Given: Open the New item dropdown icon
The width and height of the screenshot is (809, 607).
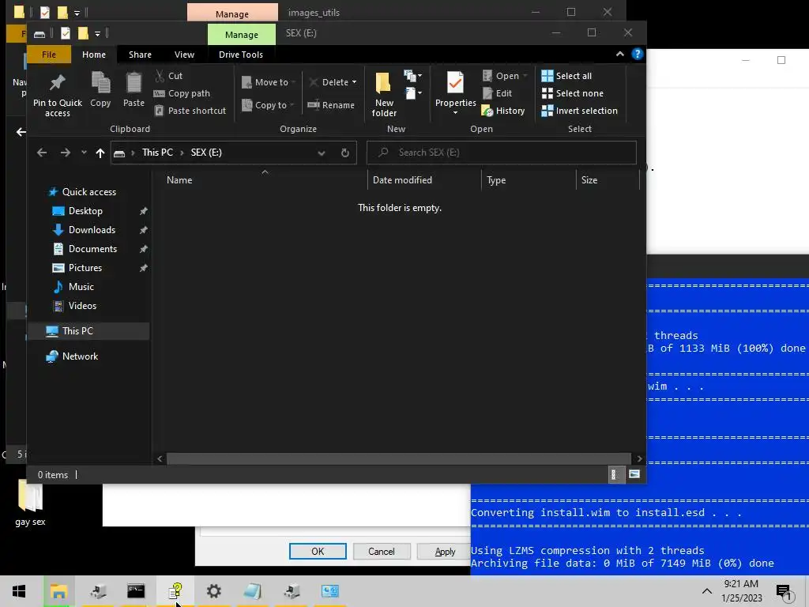Looking at the screenshot, I should (412, 77).
